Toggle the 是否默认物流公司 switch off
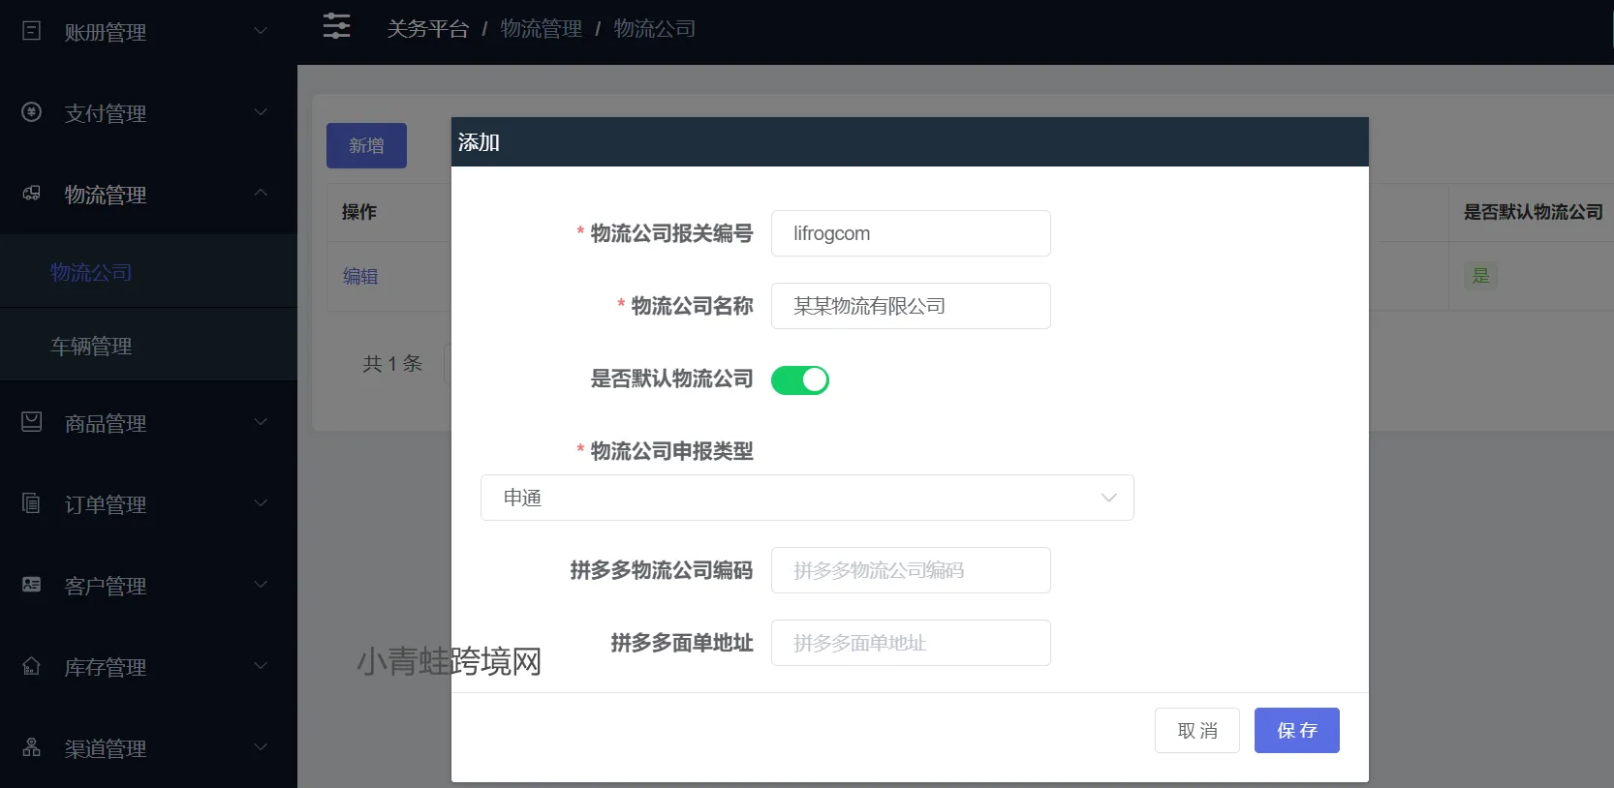 (x=799, y=380)
